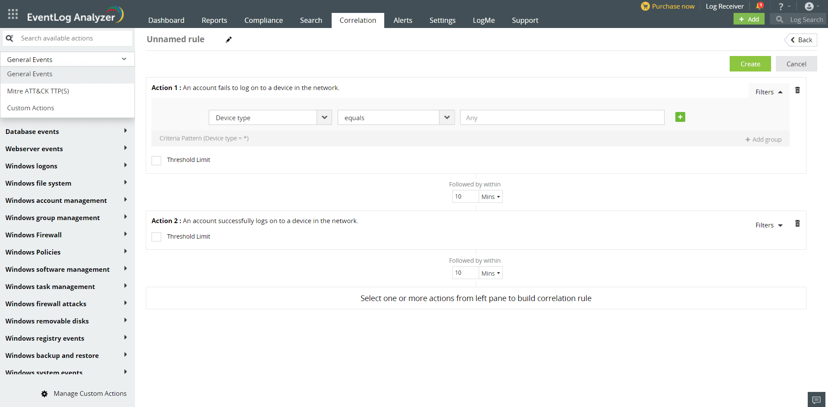Expand Filters for Action 2
This screenshot has width=828, height=407.
click(x=768, y=225)
